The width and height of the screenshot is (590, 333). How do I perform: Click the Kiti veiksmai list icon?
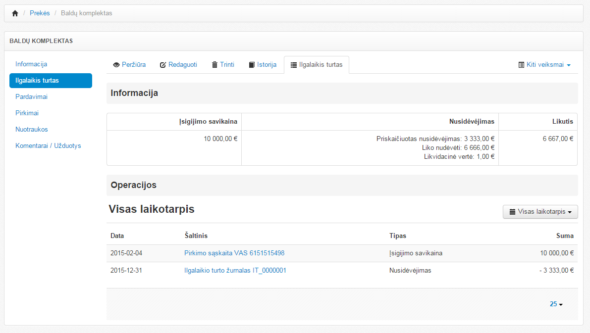click(x=521, y=65)
